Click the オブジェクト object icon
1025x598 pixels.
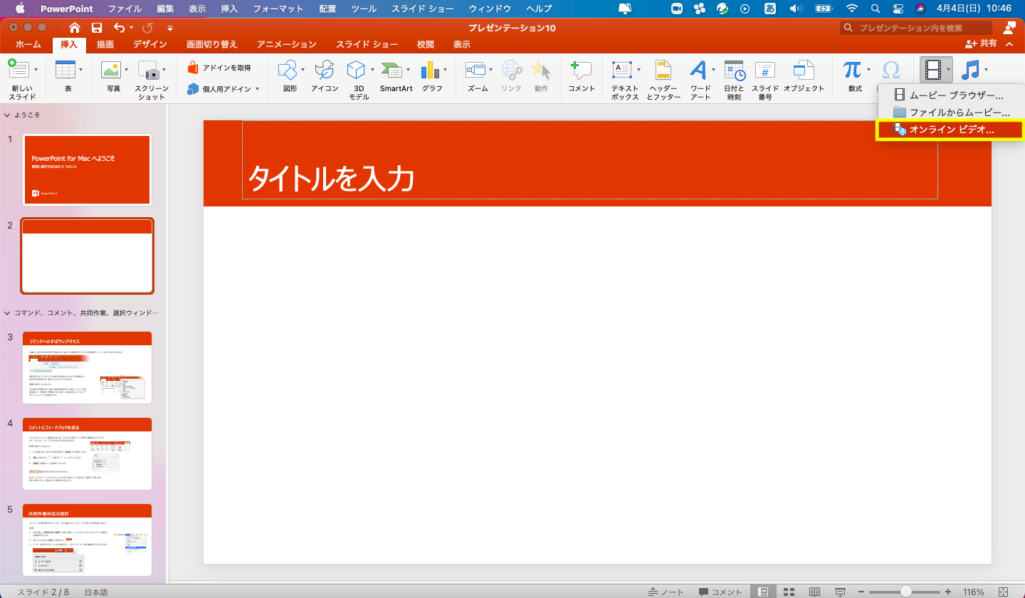coord(804,70)
